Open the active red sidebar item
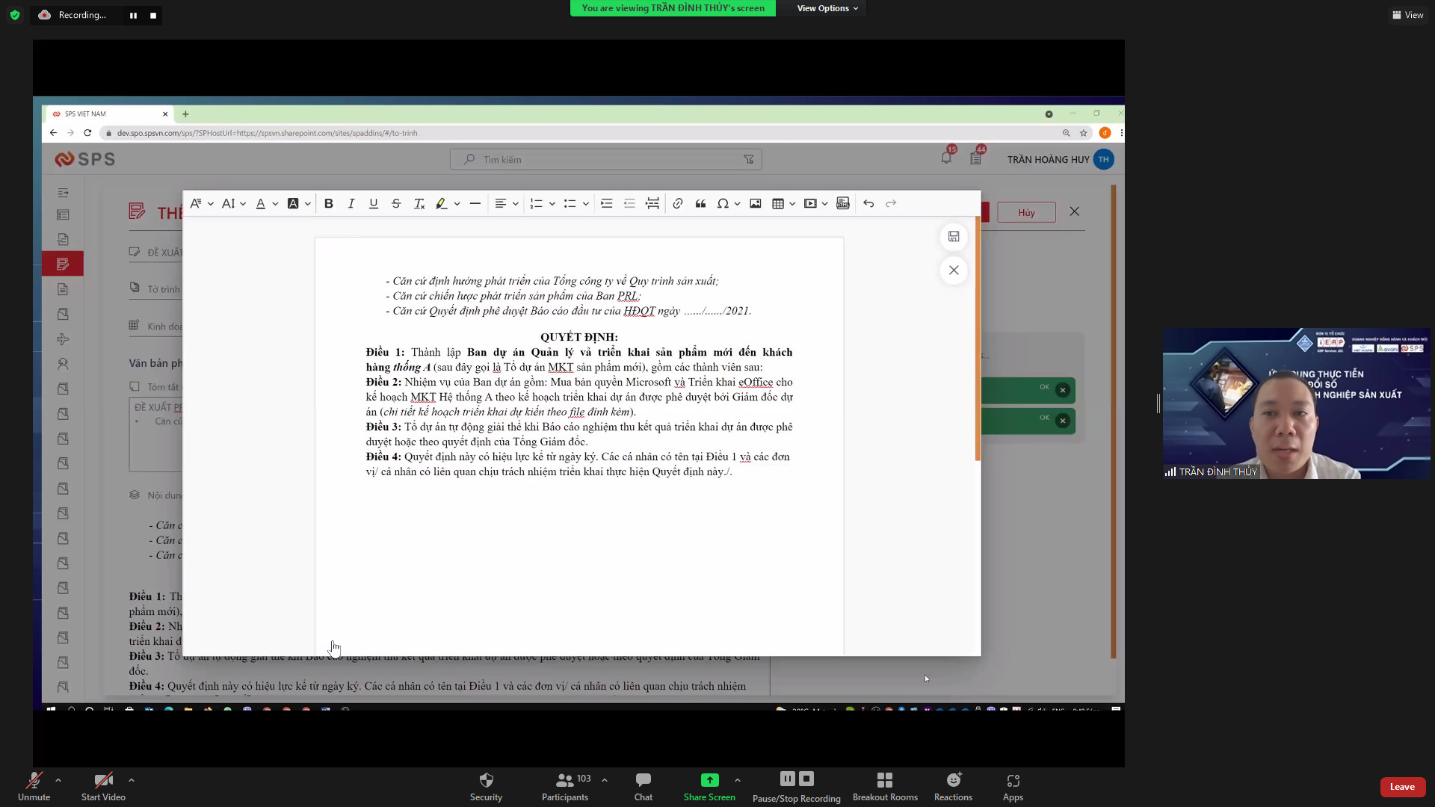The height and width of the screenshot is (807, 1435). point(63,264)
